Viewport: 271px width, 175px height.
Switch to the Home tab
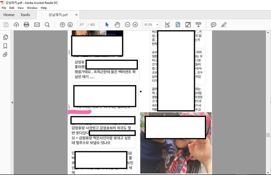click(x=9, y=15)
